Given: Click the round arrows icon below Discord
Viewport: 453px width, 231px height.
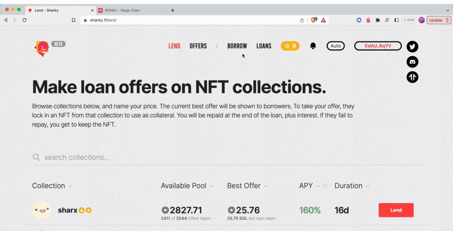Looking at the screenshot, I should (x=412, y=77).
